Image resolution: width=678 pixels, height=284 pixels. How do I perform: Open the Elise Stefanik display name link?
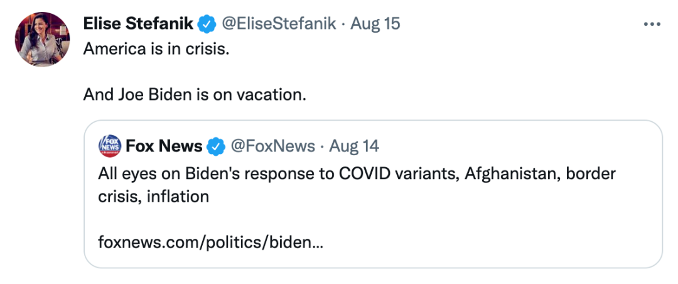click(x=139, y=24)
